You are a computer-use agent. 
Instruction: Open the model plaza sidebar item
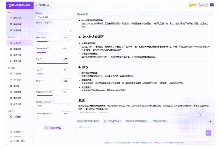point(17,18)
